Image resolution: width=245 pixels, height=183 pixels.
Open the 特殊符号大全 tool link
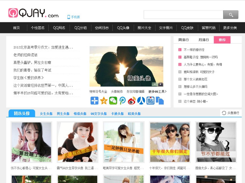98,92
